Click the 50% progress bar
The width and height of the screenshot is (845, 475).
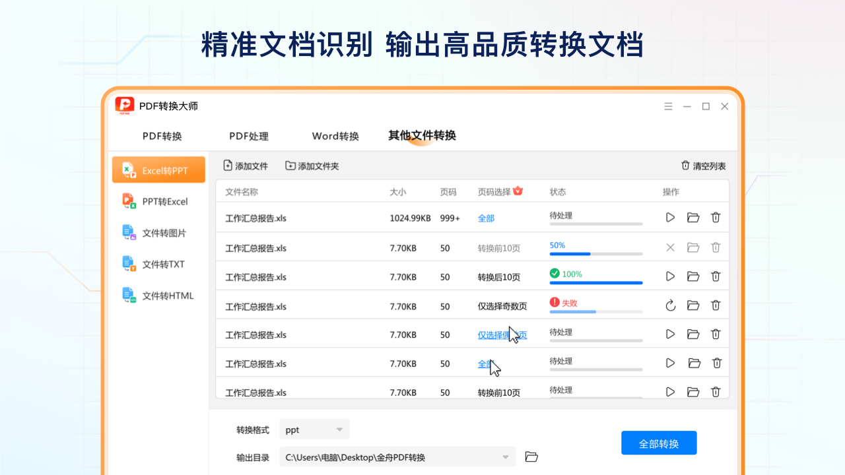click(595, 253)
